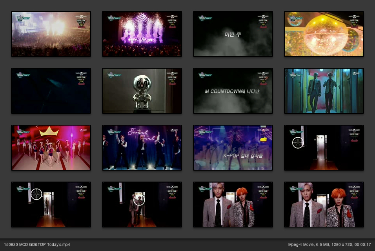375x251 pixels.
Task: Click the 'K-POP 절대 강자들' thumbnail
Action: click(233, 148)
